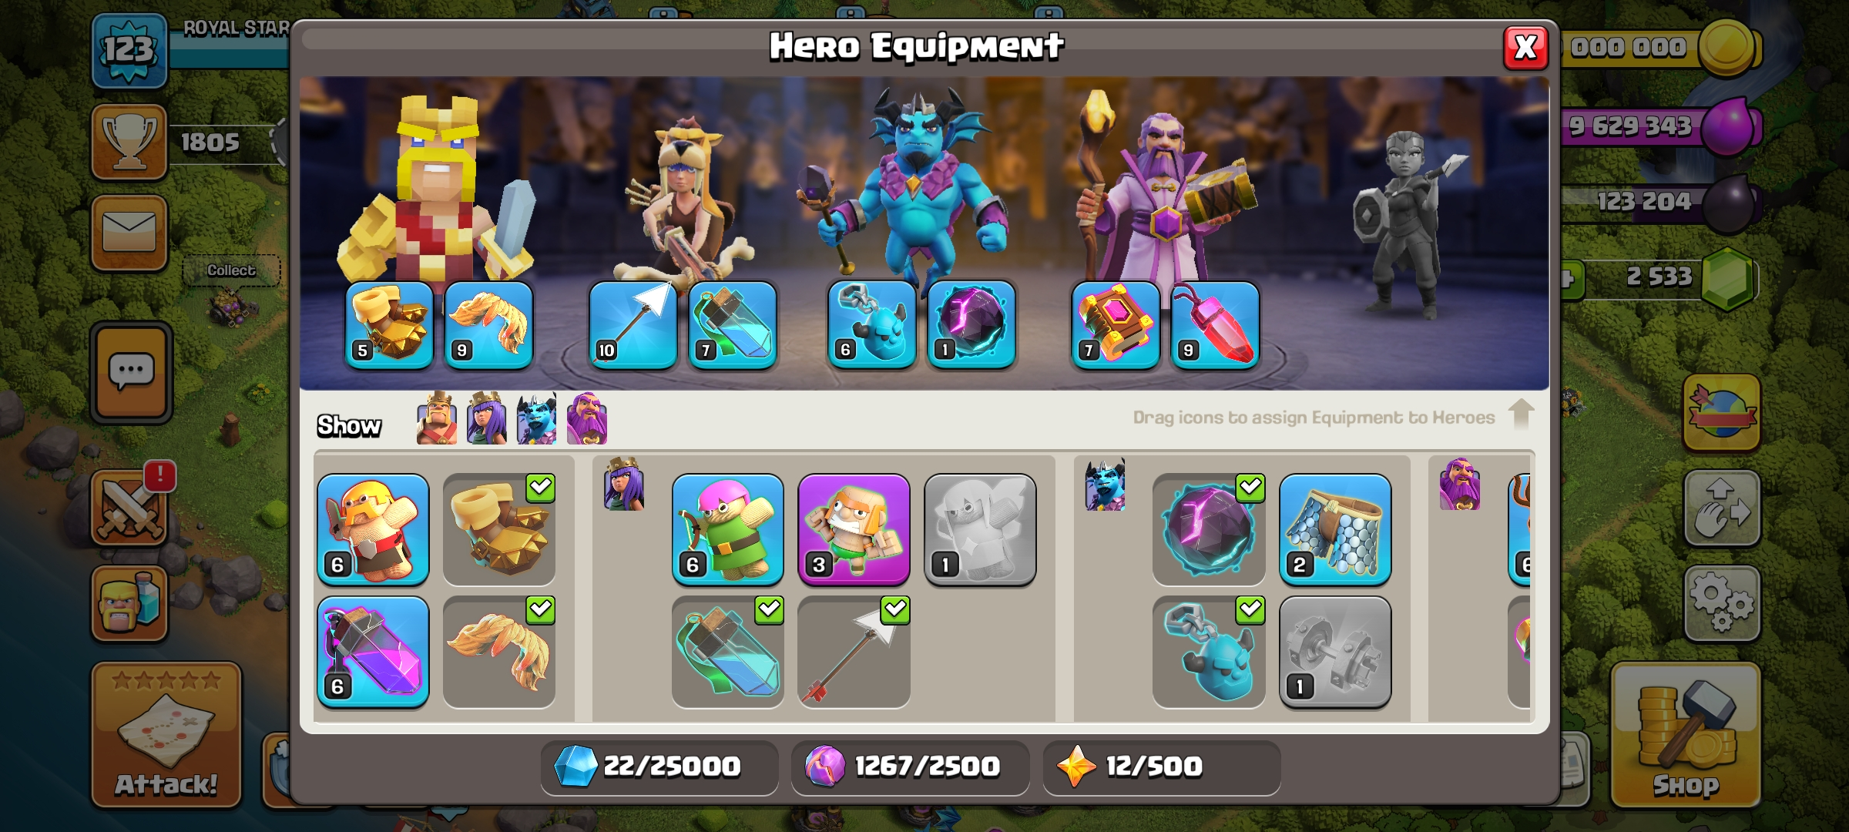1849x832 pixels.
Task: Select the greyed-out dumbbell equipment
Action: pos(1335,652)
